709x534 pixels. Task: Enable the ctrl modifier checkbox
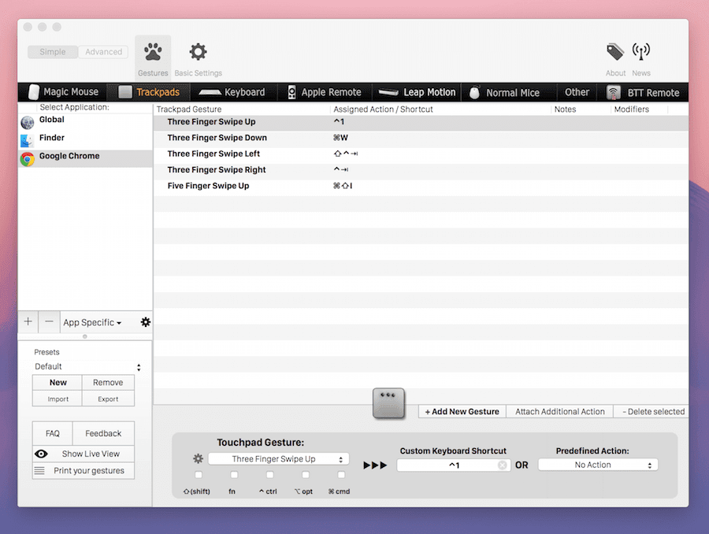269,475
